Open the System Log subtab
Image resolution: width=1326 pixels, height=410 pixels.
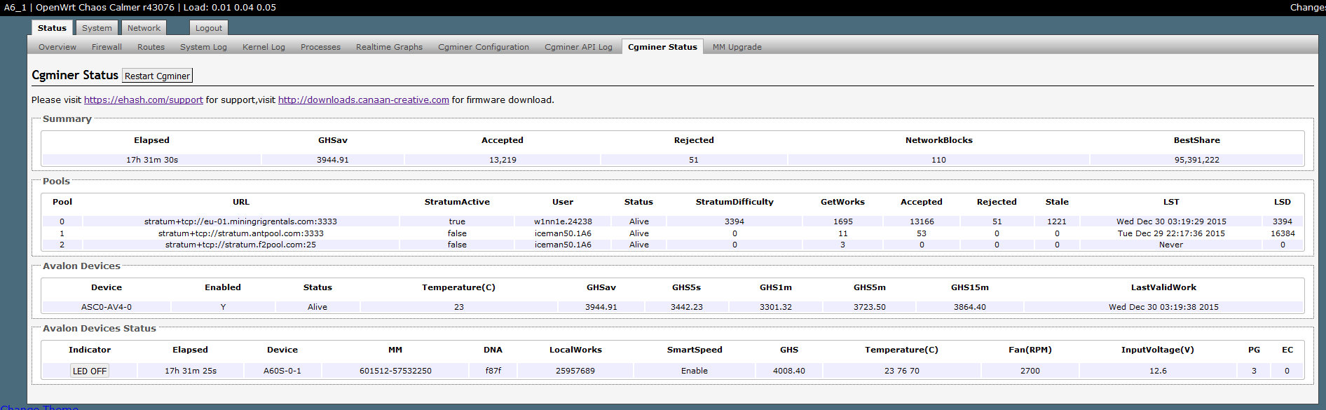click(x=203, y=47)
